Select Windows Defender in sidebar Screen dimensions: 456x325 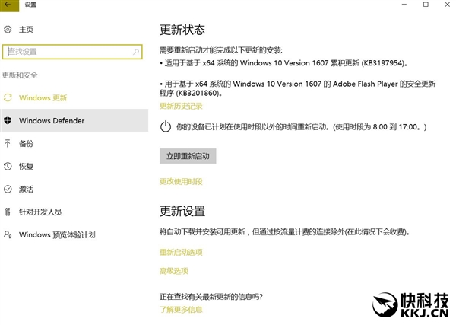pyautogui.click(x=74, y=120)
